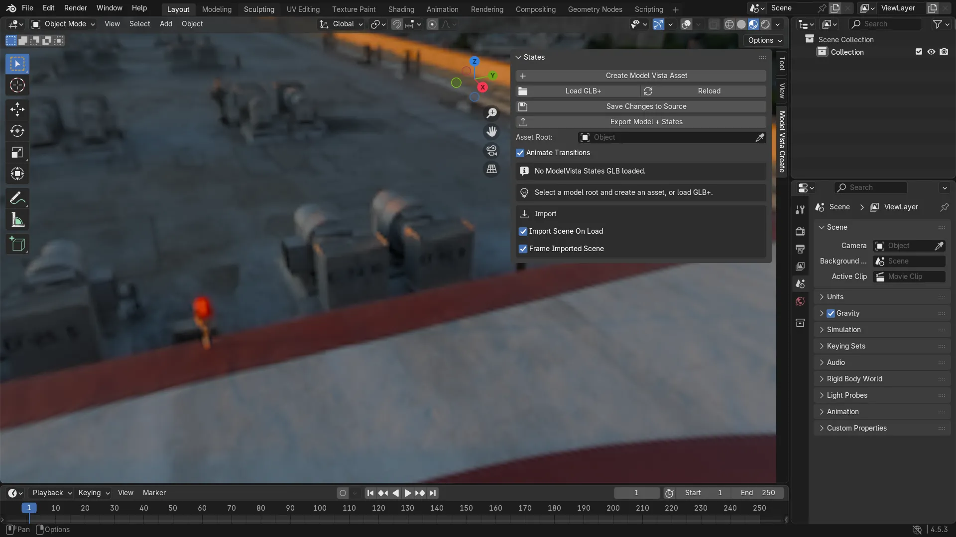Open the Render properties tab icon
The image size is (956, 537).
[800, 231]
